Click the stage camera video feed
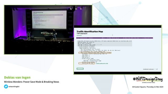 39,30
